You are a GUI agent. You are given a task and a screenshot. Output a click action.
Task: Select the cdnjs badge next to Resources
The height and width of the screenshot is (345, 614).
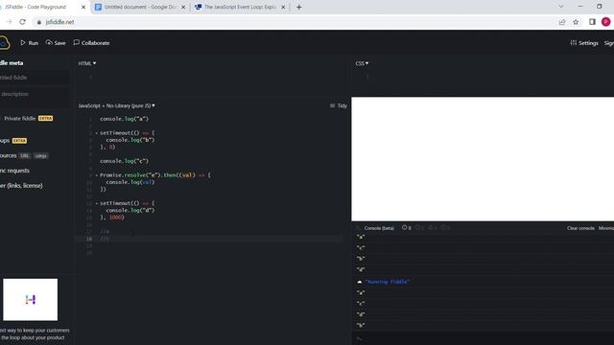pos(40,155)
